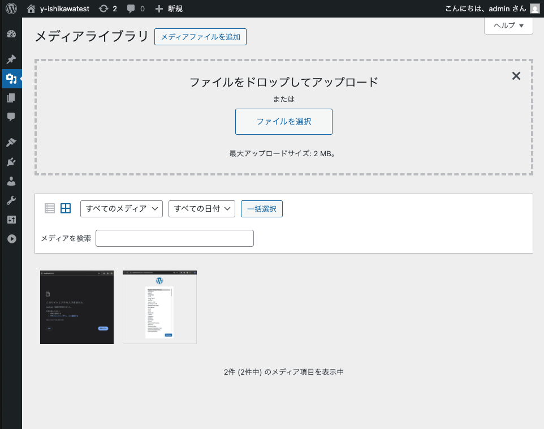Expand the ヘルプ help tab
Image resolution: width=544 pixels, height=429 pixels.
point(508,25)
